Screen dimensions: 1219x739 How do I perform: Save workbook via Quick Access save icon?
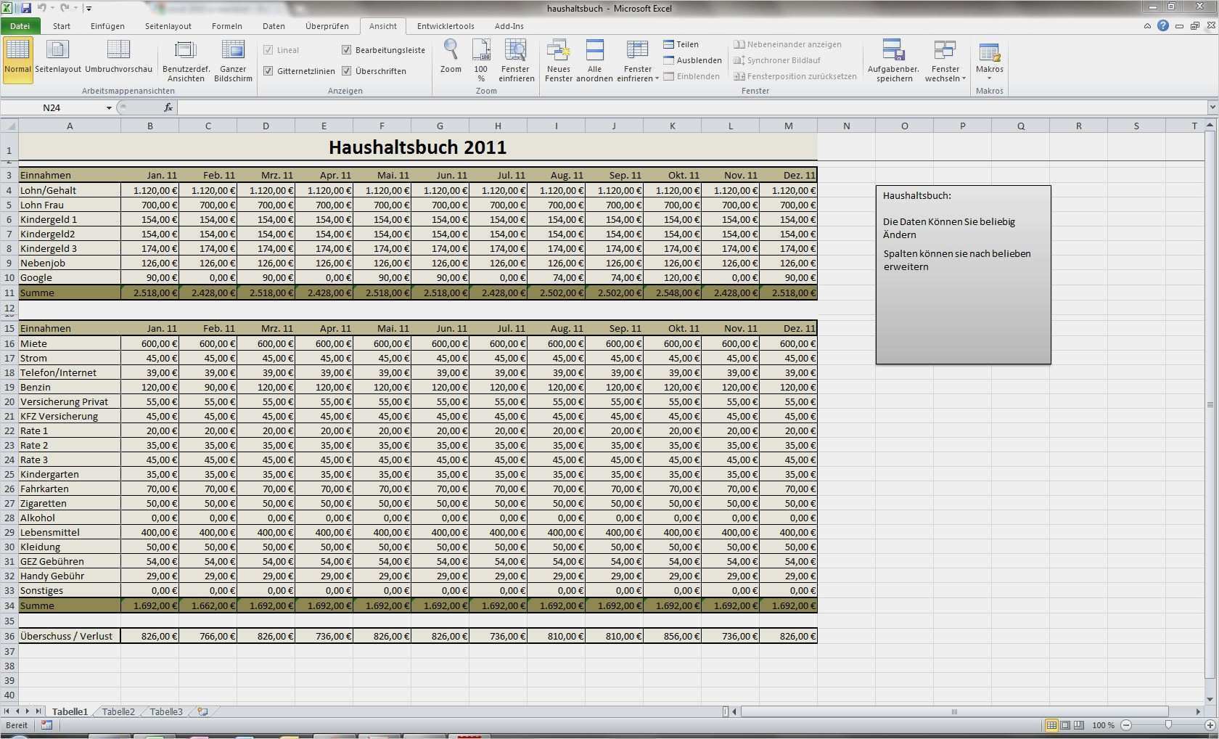(x=26, y=7)
